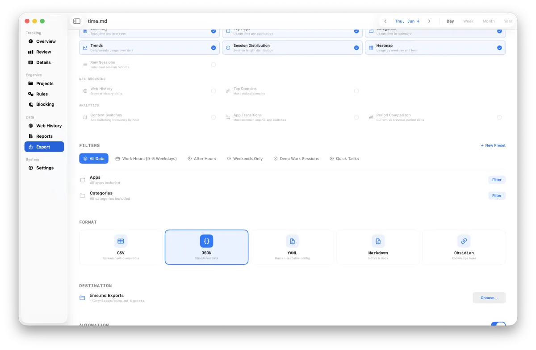536x350 pixels.
Task: Open Blocking in sidebar
Action: point(44,104)
